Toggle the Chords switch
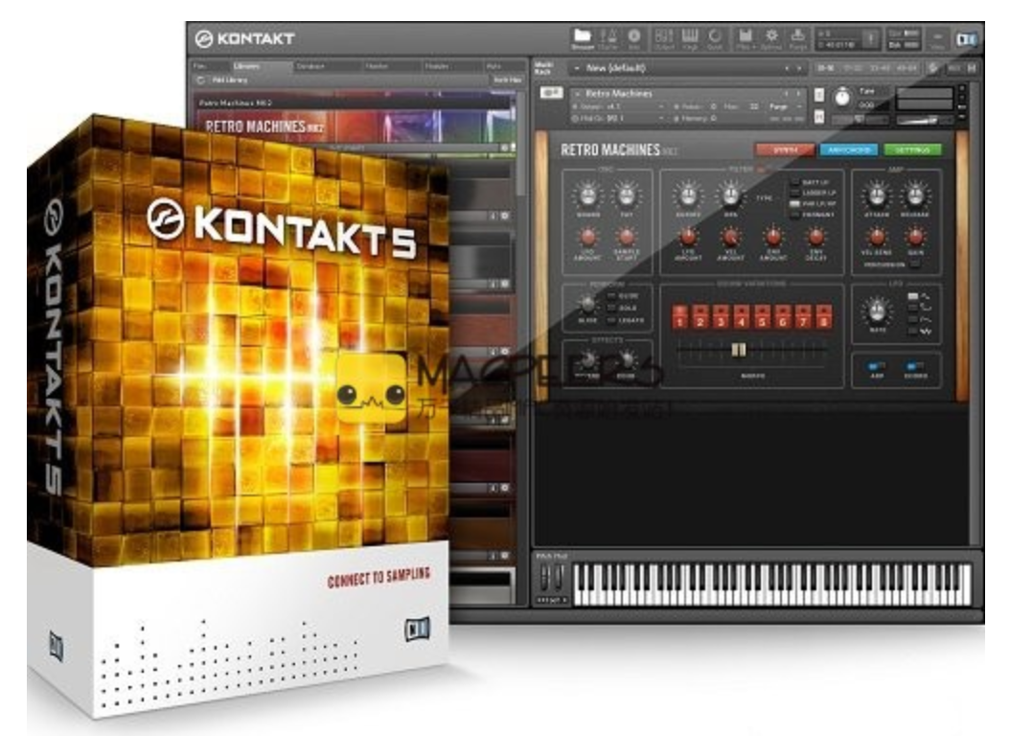 (x=915, y=366)
